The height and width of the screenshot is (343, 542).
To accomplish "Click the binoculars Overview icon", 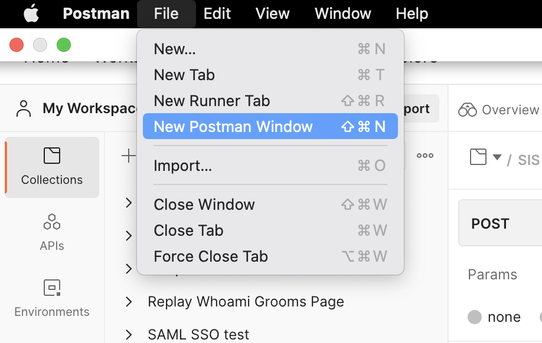I will click(x=468, y=109).
